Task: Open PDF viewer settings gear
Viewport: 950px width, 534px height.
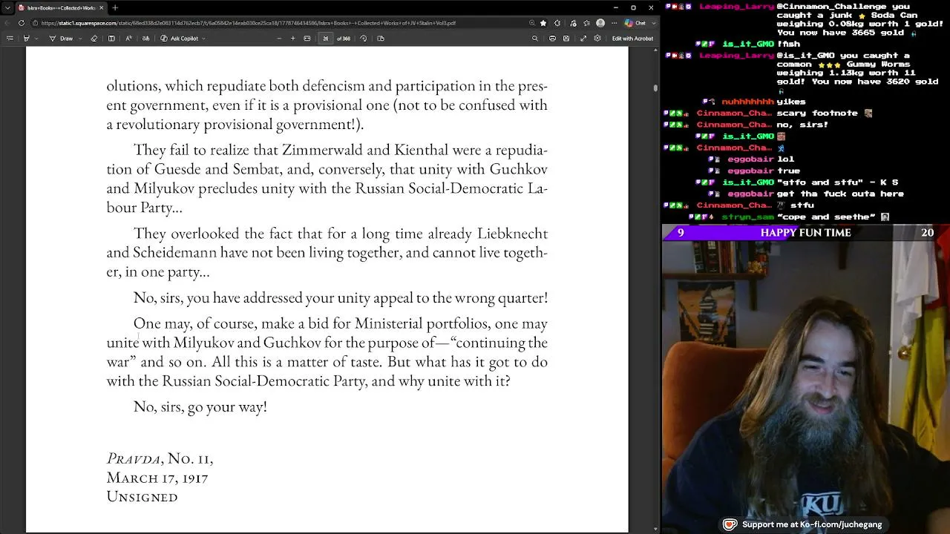Action: pyautogui.click(x=597, y=39)
